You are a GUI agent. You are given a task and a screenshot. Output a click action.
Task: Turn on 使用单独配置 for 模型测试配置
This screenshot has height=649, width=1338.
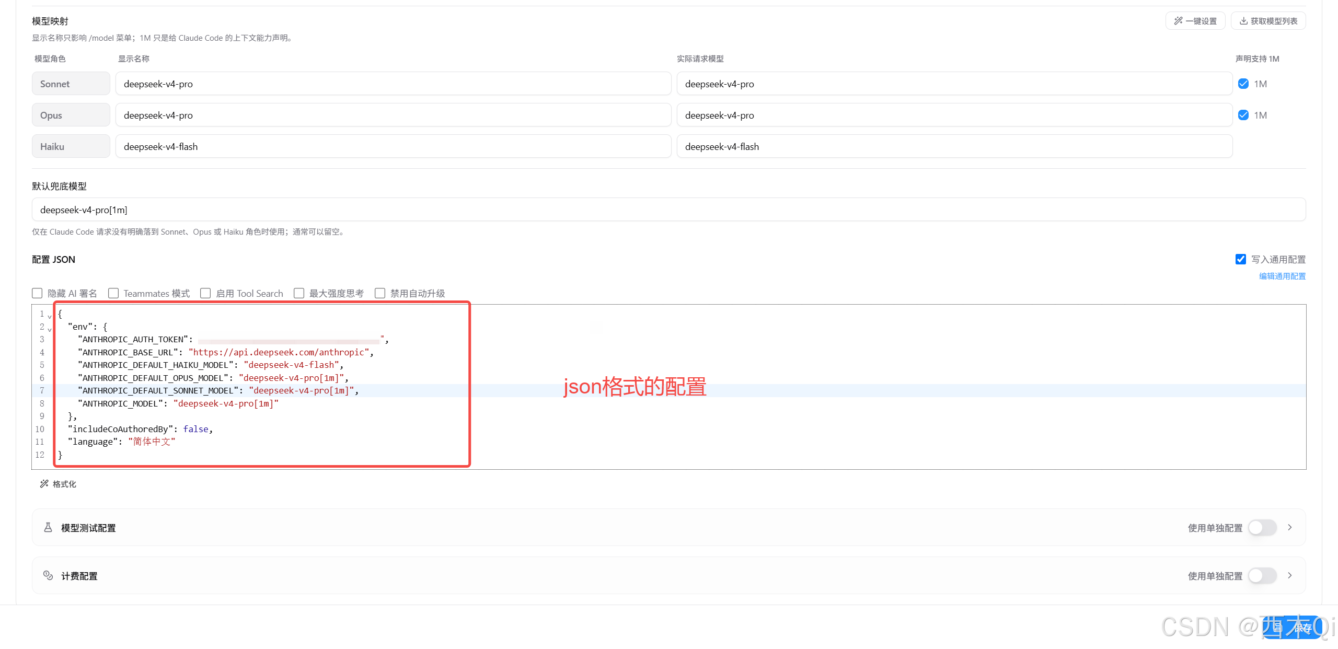1262,528
